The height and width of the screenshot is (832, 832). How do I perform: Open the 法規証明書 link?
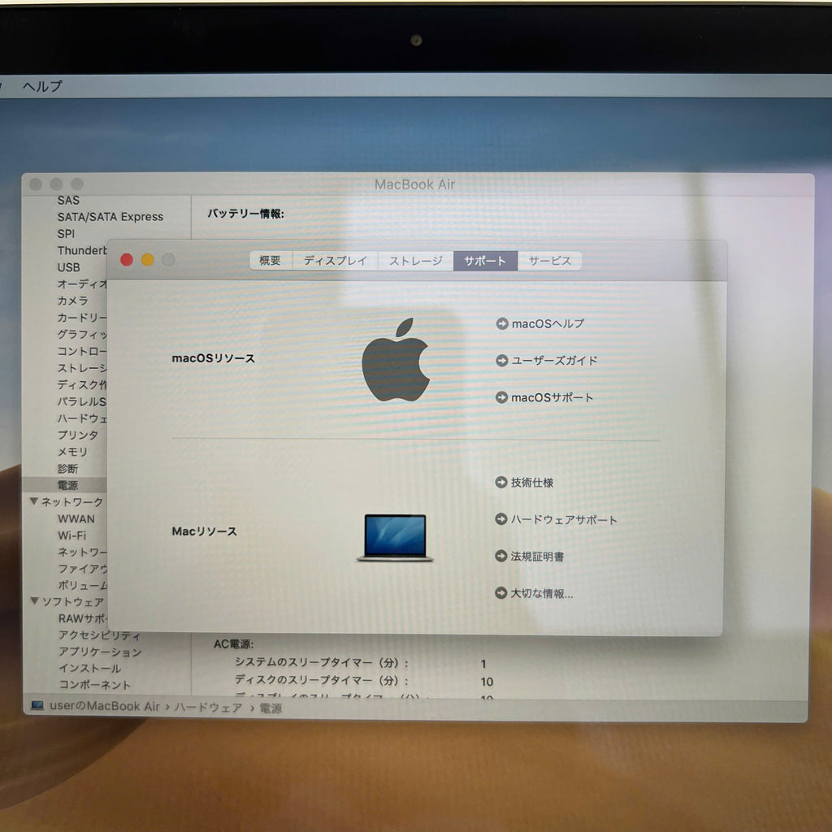(537, 556)
